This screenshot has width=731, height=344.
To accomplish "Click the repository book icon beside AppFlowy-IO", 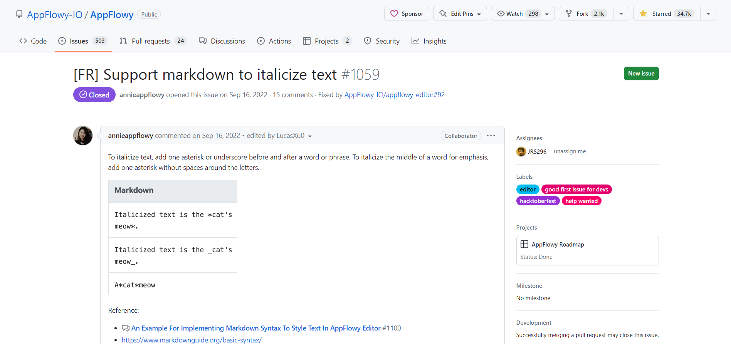I will (19, 15).
